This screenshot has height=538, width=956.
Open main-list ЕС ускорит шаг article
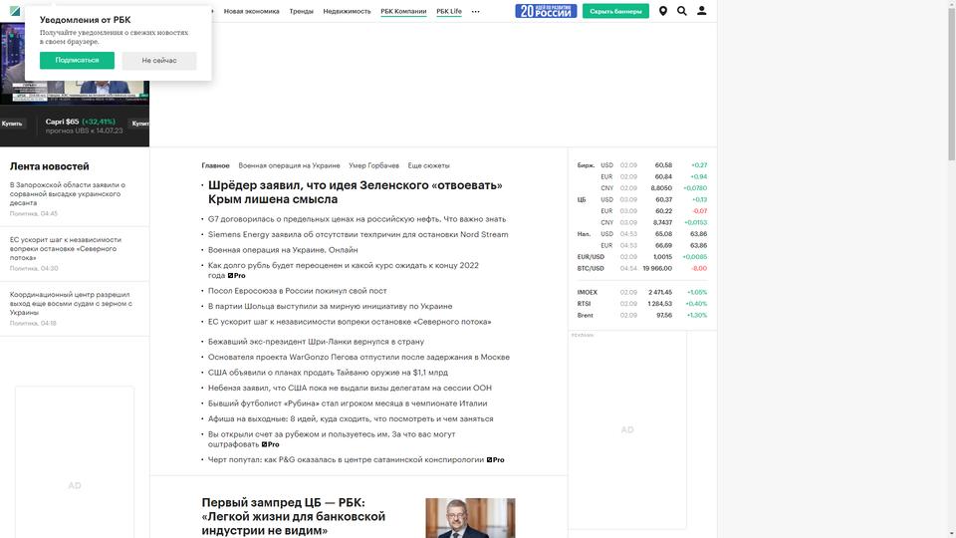[x=350, y=322]
